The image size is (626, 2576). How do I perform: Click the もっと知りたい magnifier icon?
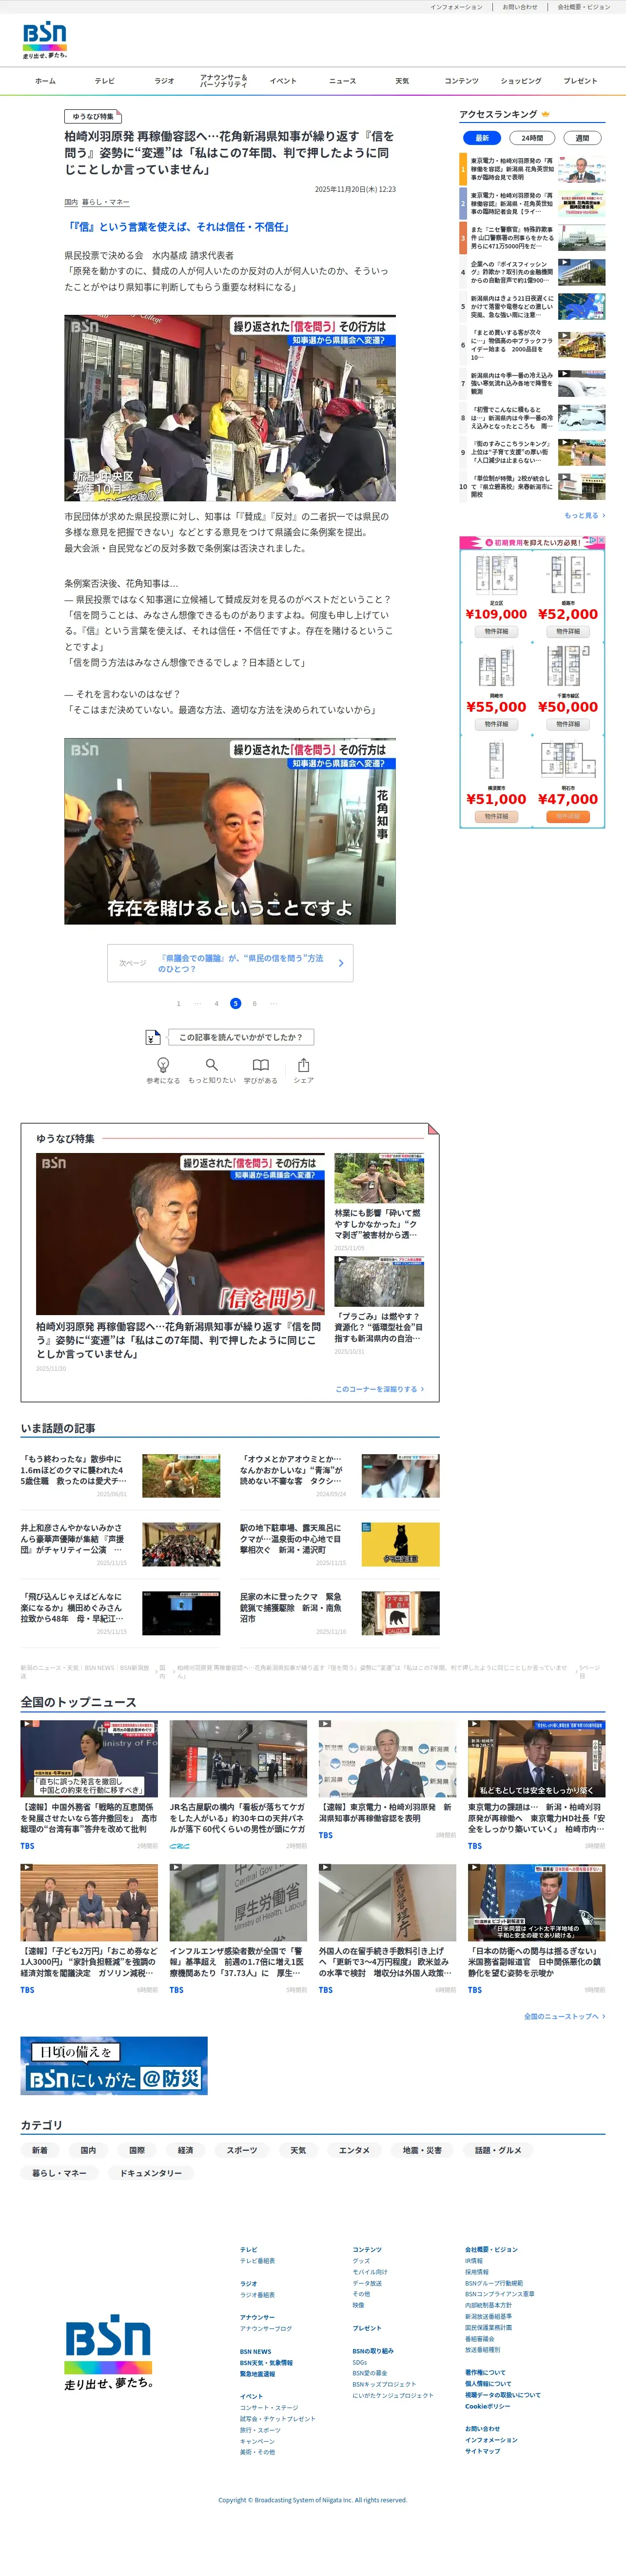212,1065
